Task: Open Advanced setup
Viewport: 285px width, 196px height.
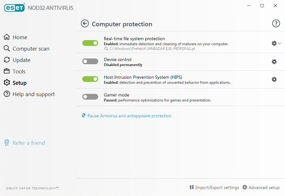Action: point(261,187)
